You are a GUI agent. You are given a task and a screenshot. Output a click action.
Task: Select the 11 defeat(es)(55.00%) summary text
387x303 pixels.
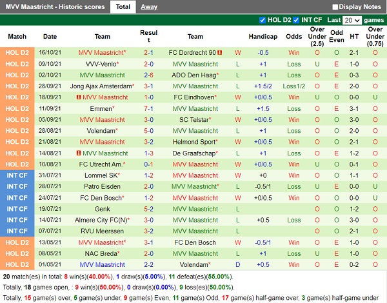pos(201,277)
